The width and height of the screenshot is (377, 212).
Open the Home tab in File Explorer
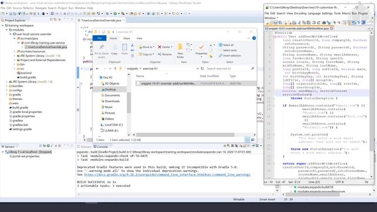pyautogui.click(x=113, y=38)
